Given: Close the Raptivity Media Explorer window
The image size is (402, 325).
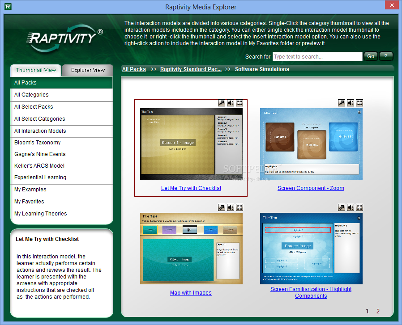Looking at the screenshot, I should [x=392, y=5].
